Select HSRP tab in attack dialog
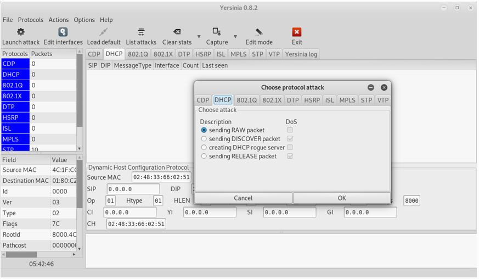This screenshot has height=279, width=479. click(x=312, y=100)
